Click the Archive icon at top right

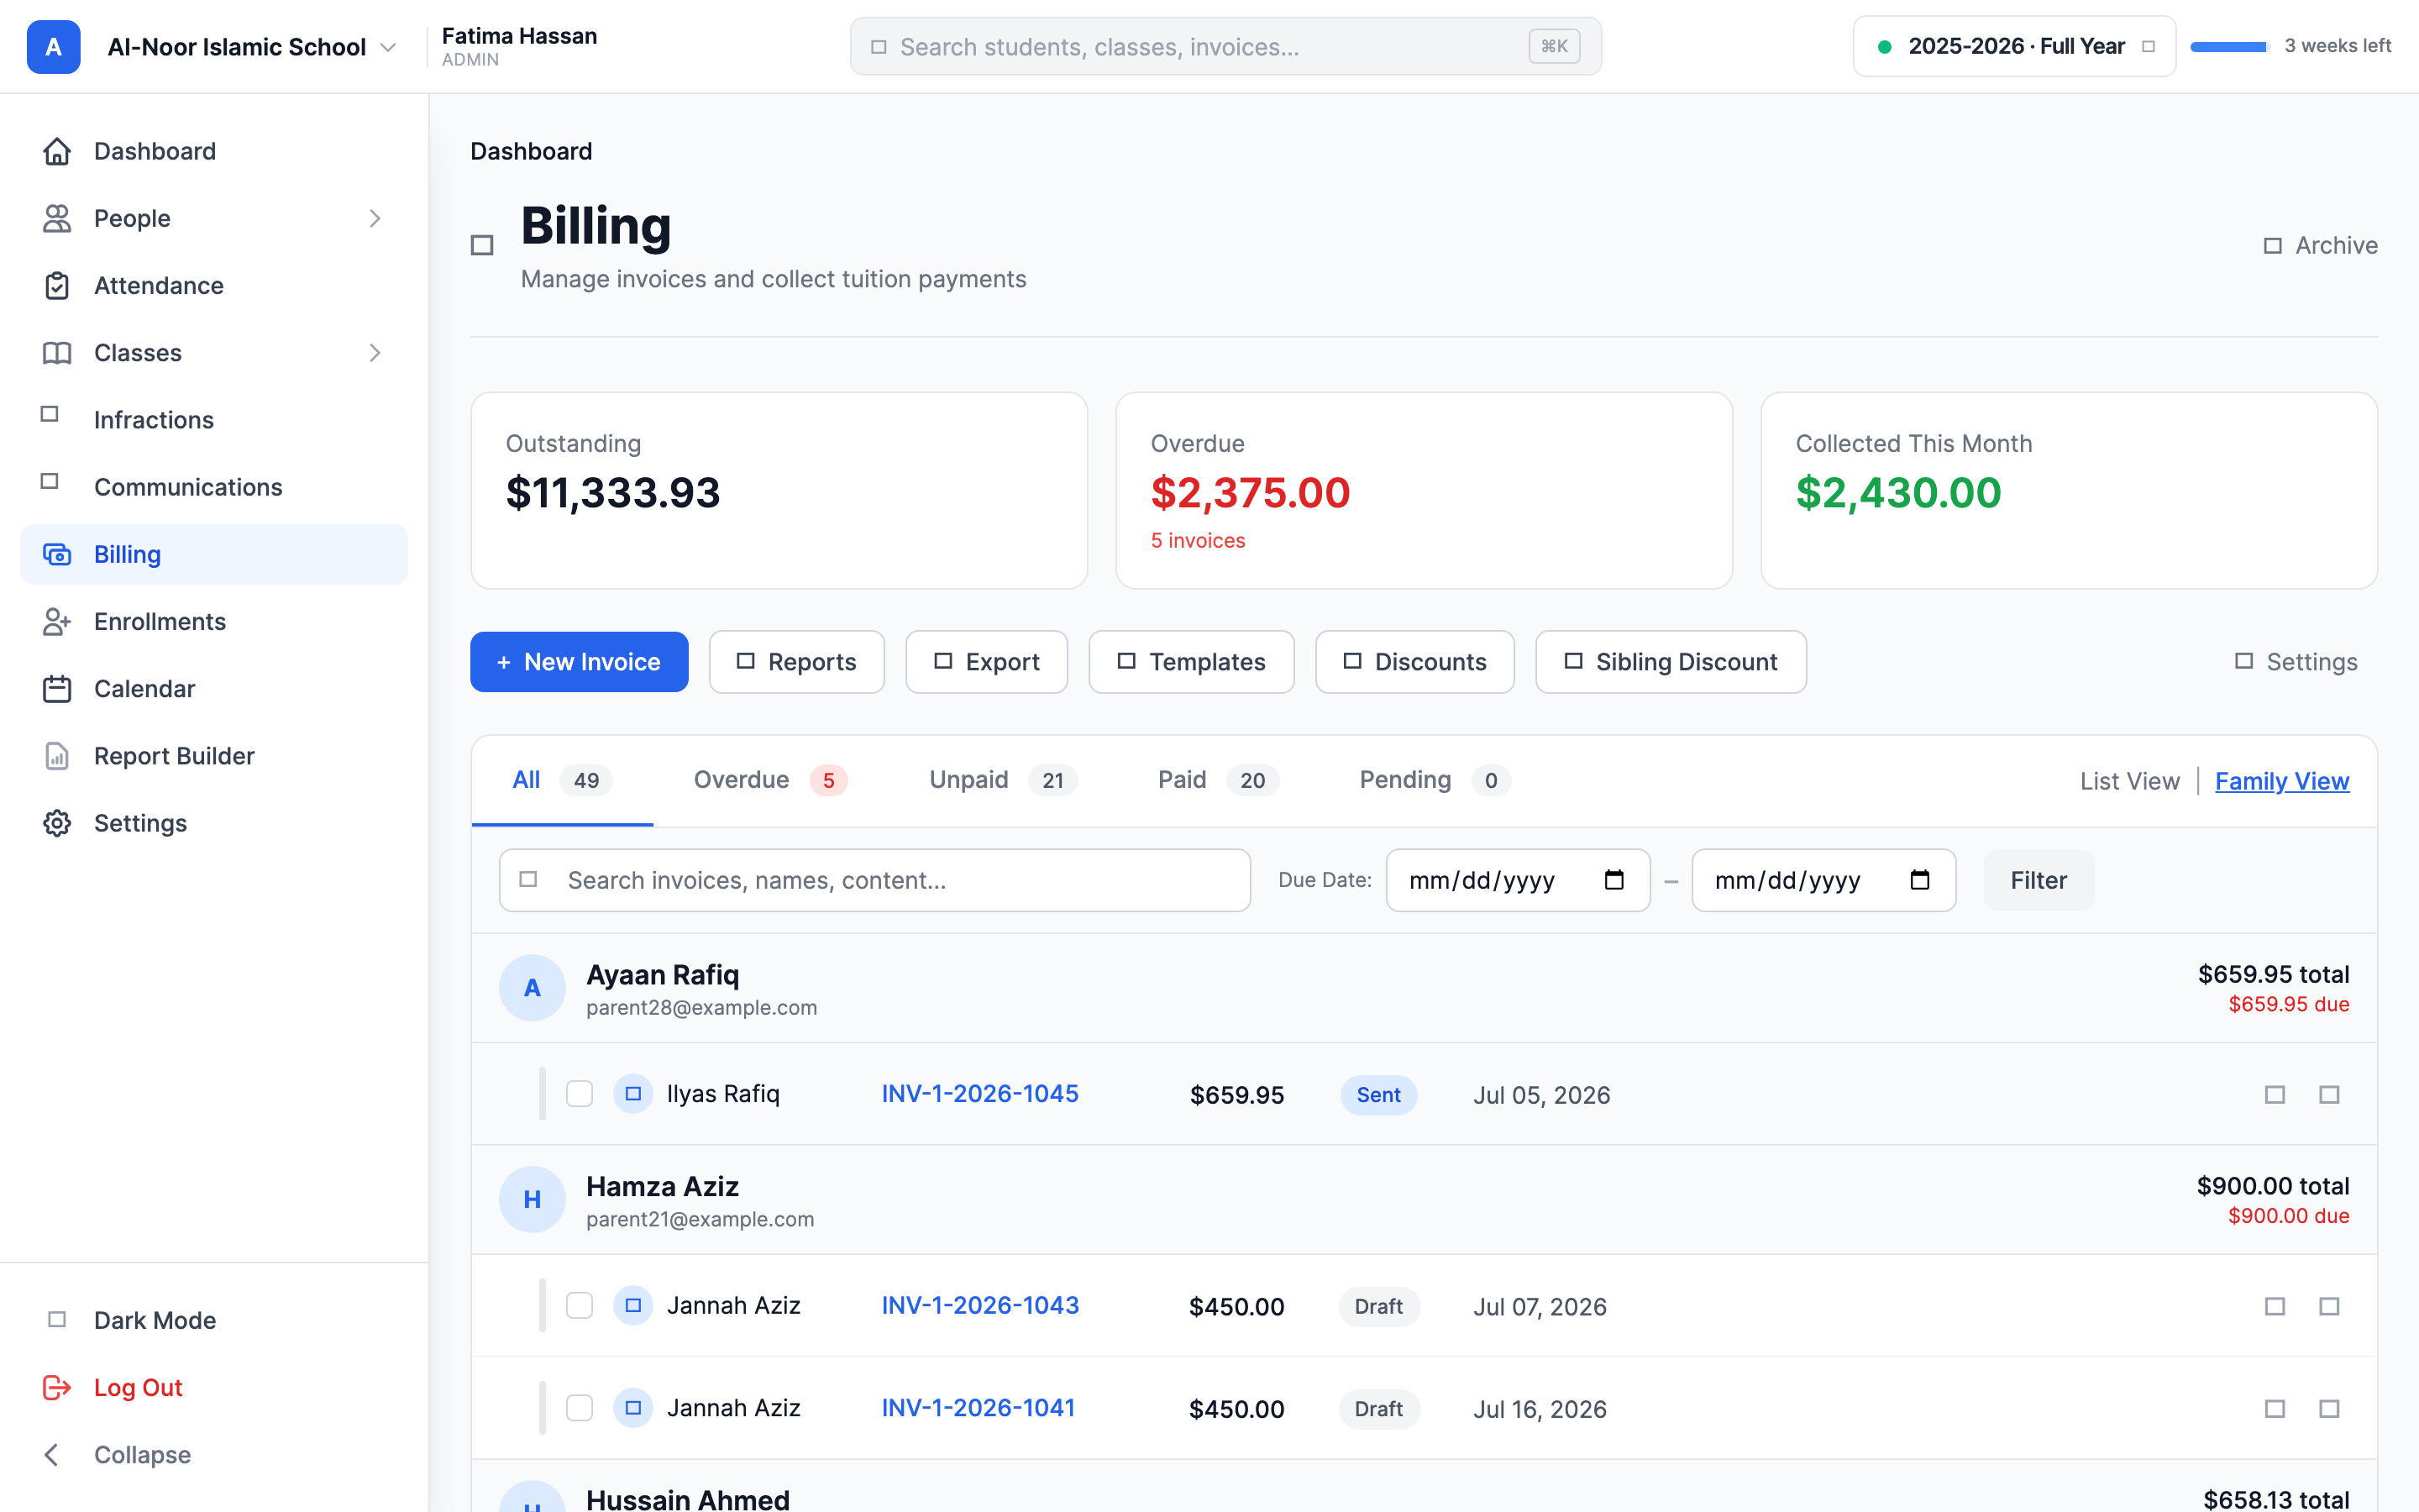[2272, 245]
